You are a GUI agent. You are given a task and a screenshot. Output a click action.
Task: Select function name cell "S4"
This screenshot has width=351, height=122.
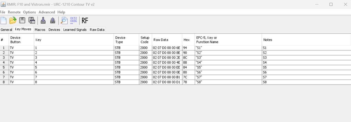pos(228,63)
